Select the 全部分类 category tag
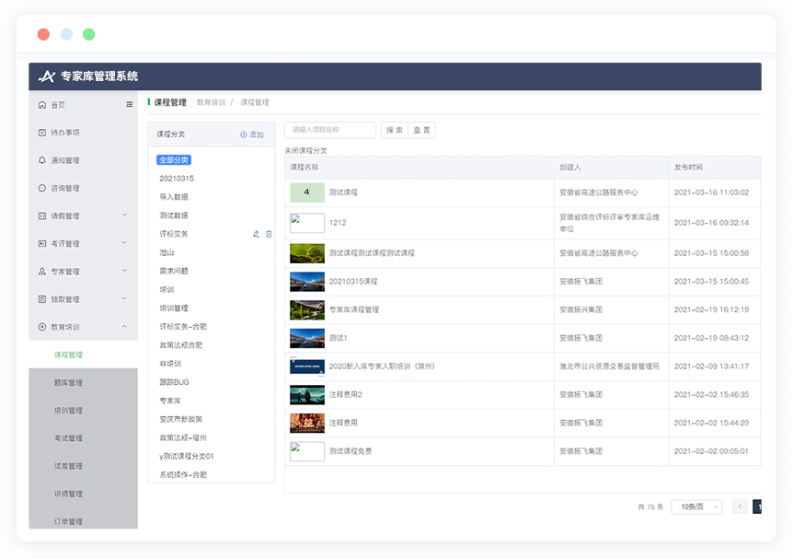This screenshot has height=559, width=793. tap(174, 160)
